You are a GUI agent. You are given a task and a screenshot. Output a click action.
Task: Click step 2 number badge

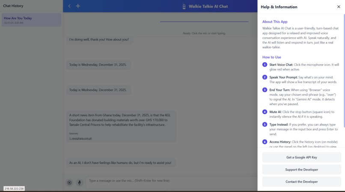click(265, 77)
